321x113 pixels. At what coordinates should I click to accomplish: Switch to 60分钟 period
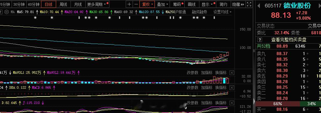click(x=34, y=4)
